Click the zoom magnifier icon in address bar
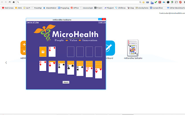 tap(140, 2)
